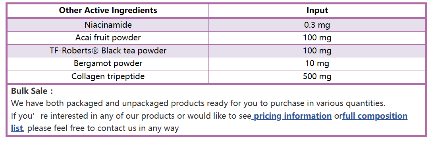The height and width of the screenshot is (144, 434).
Task: Click the Acai fruit powder cell
Action: pyautogui.click(x=108, y=38)
